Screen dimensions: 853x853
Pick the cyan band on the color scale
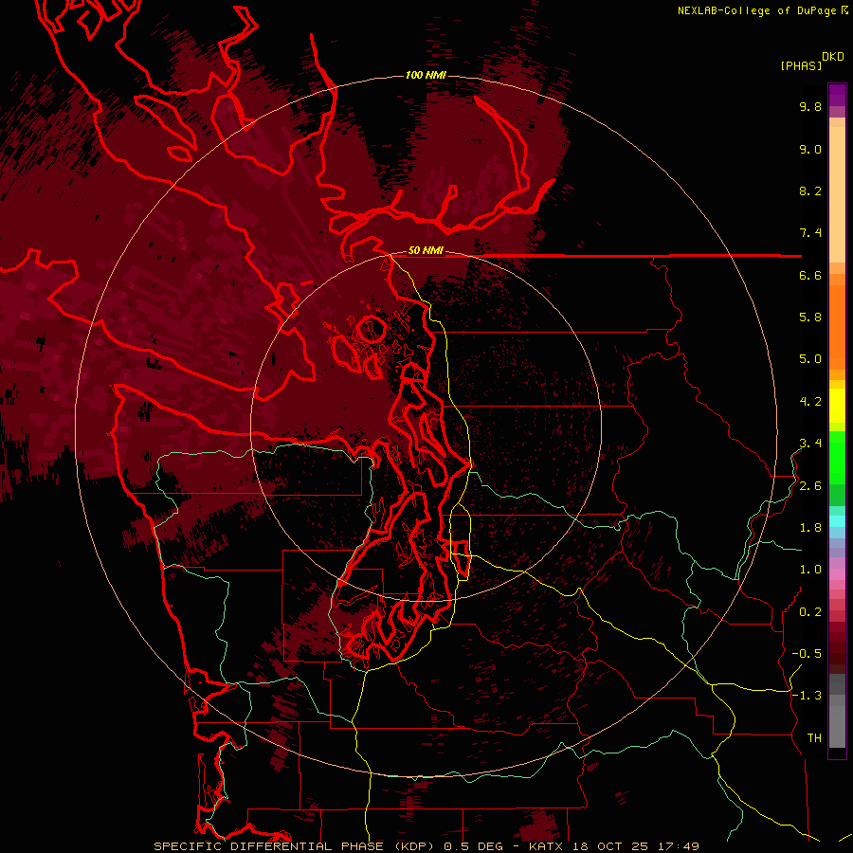click(x=837, y=521)
